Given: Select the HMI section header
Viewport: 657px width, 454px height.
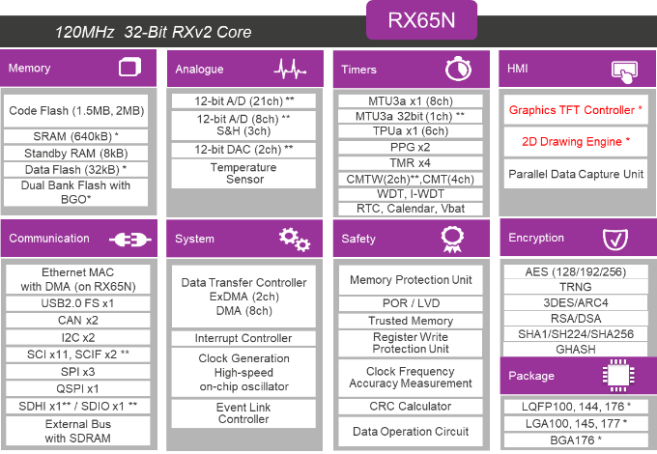Looking at the screenshot, I should (x=578, y=69).
